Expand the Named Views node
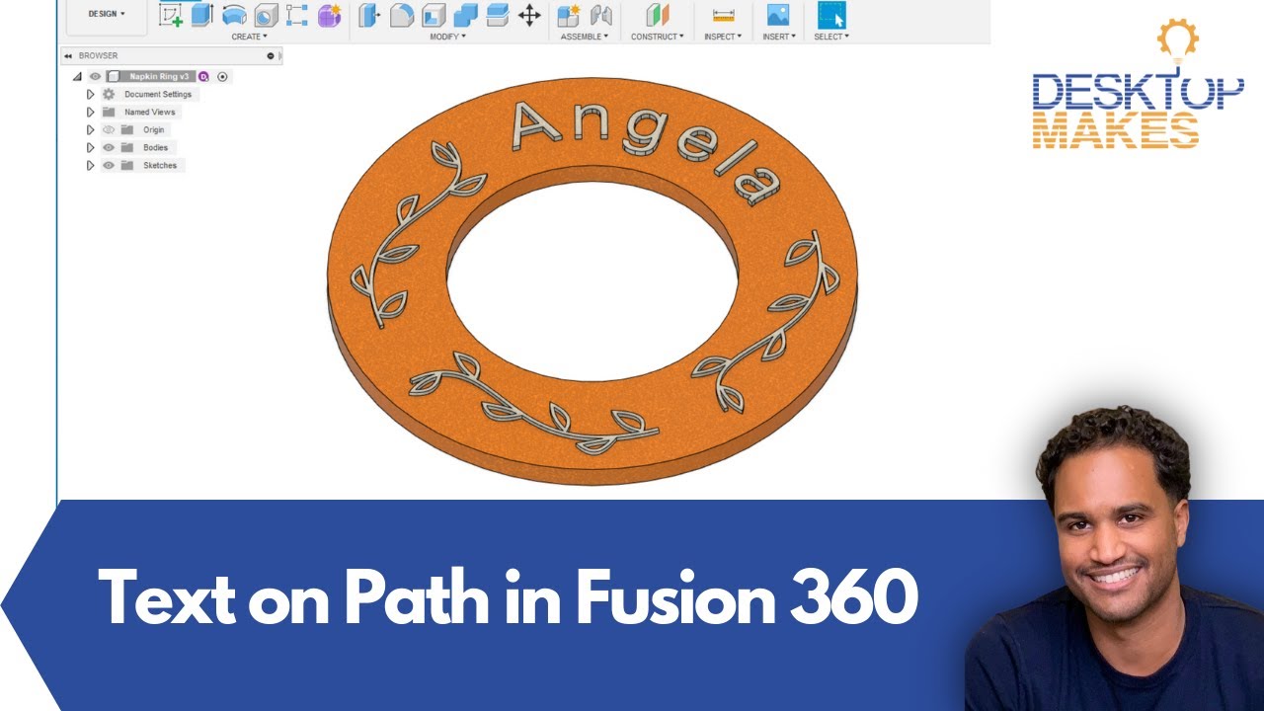Viewport: 1264px width, 711px height. pos(90,112)
